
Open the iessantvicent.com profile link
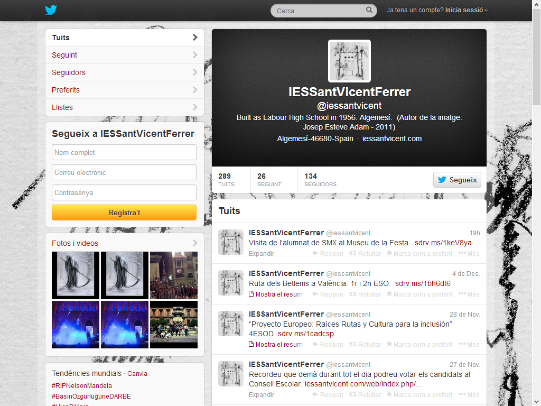(392, 139)
